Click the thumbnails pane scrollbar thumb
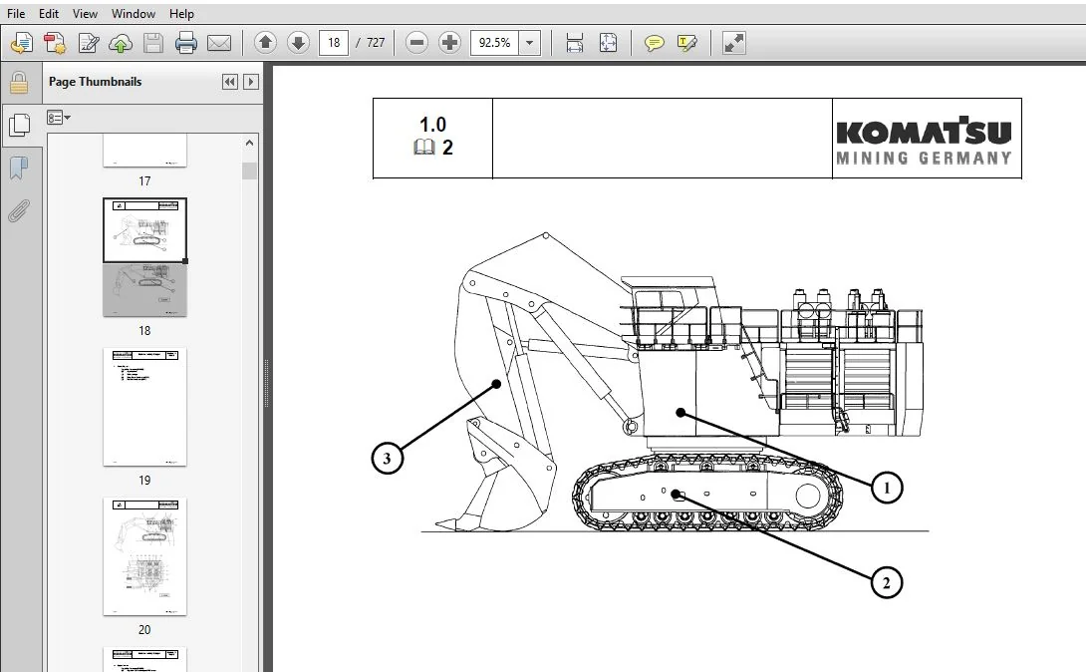Image resolution: width=1086 pixels, height=672 pixels. pos(249,170)
